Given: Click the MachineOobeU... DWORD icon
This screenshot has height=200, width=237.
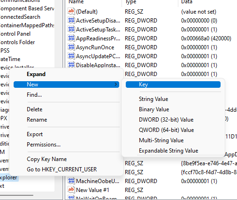Looking at the screenshot, I should (x=71, y=181).
